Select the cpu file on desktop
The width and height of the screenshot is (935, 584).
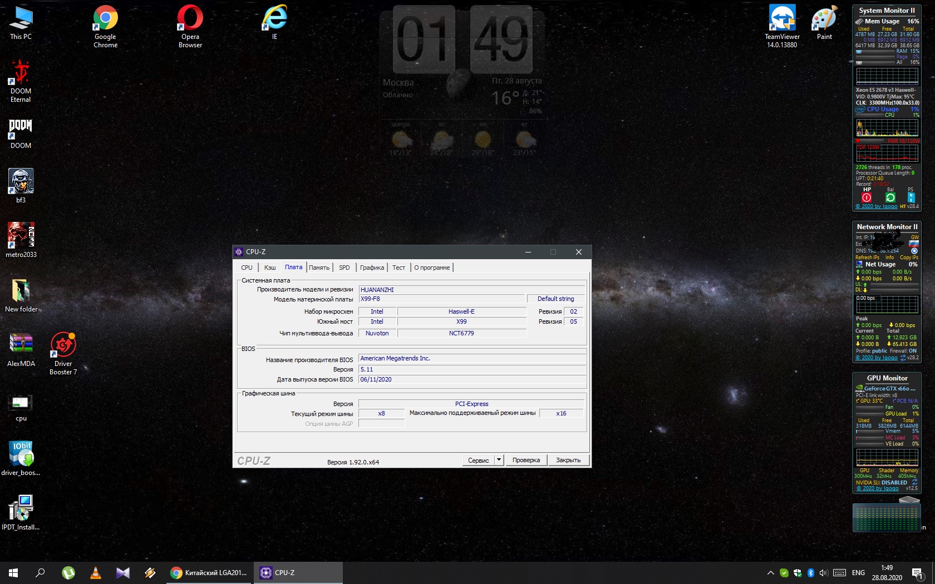pos(21,407)
